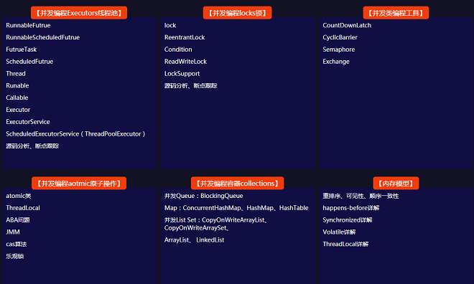Screen dimensions: 474x284
Task: Select 'ThreadLocal' in the aotmic panel
Action: click(23, 208)
